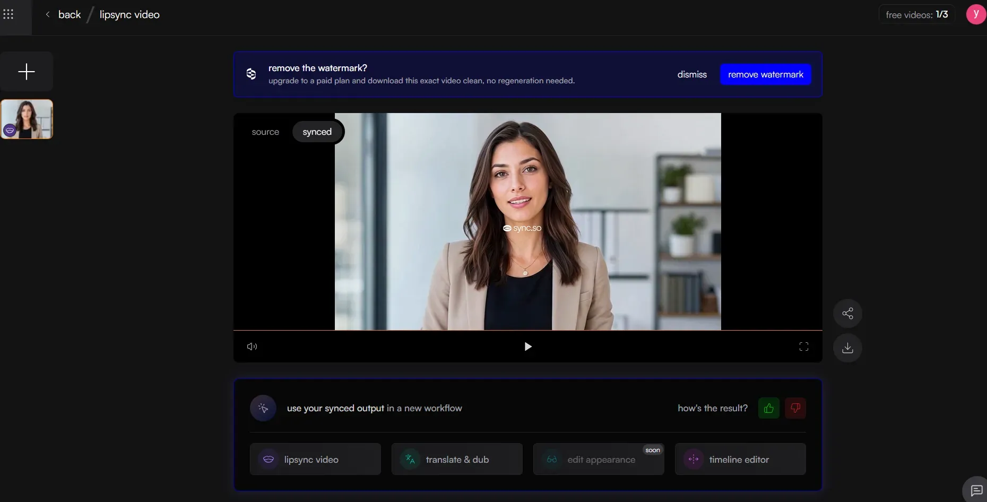
Task: Mute the video volume
Action: (252, 347)
